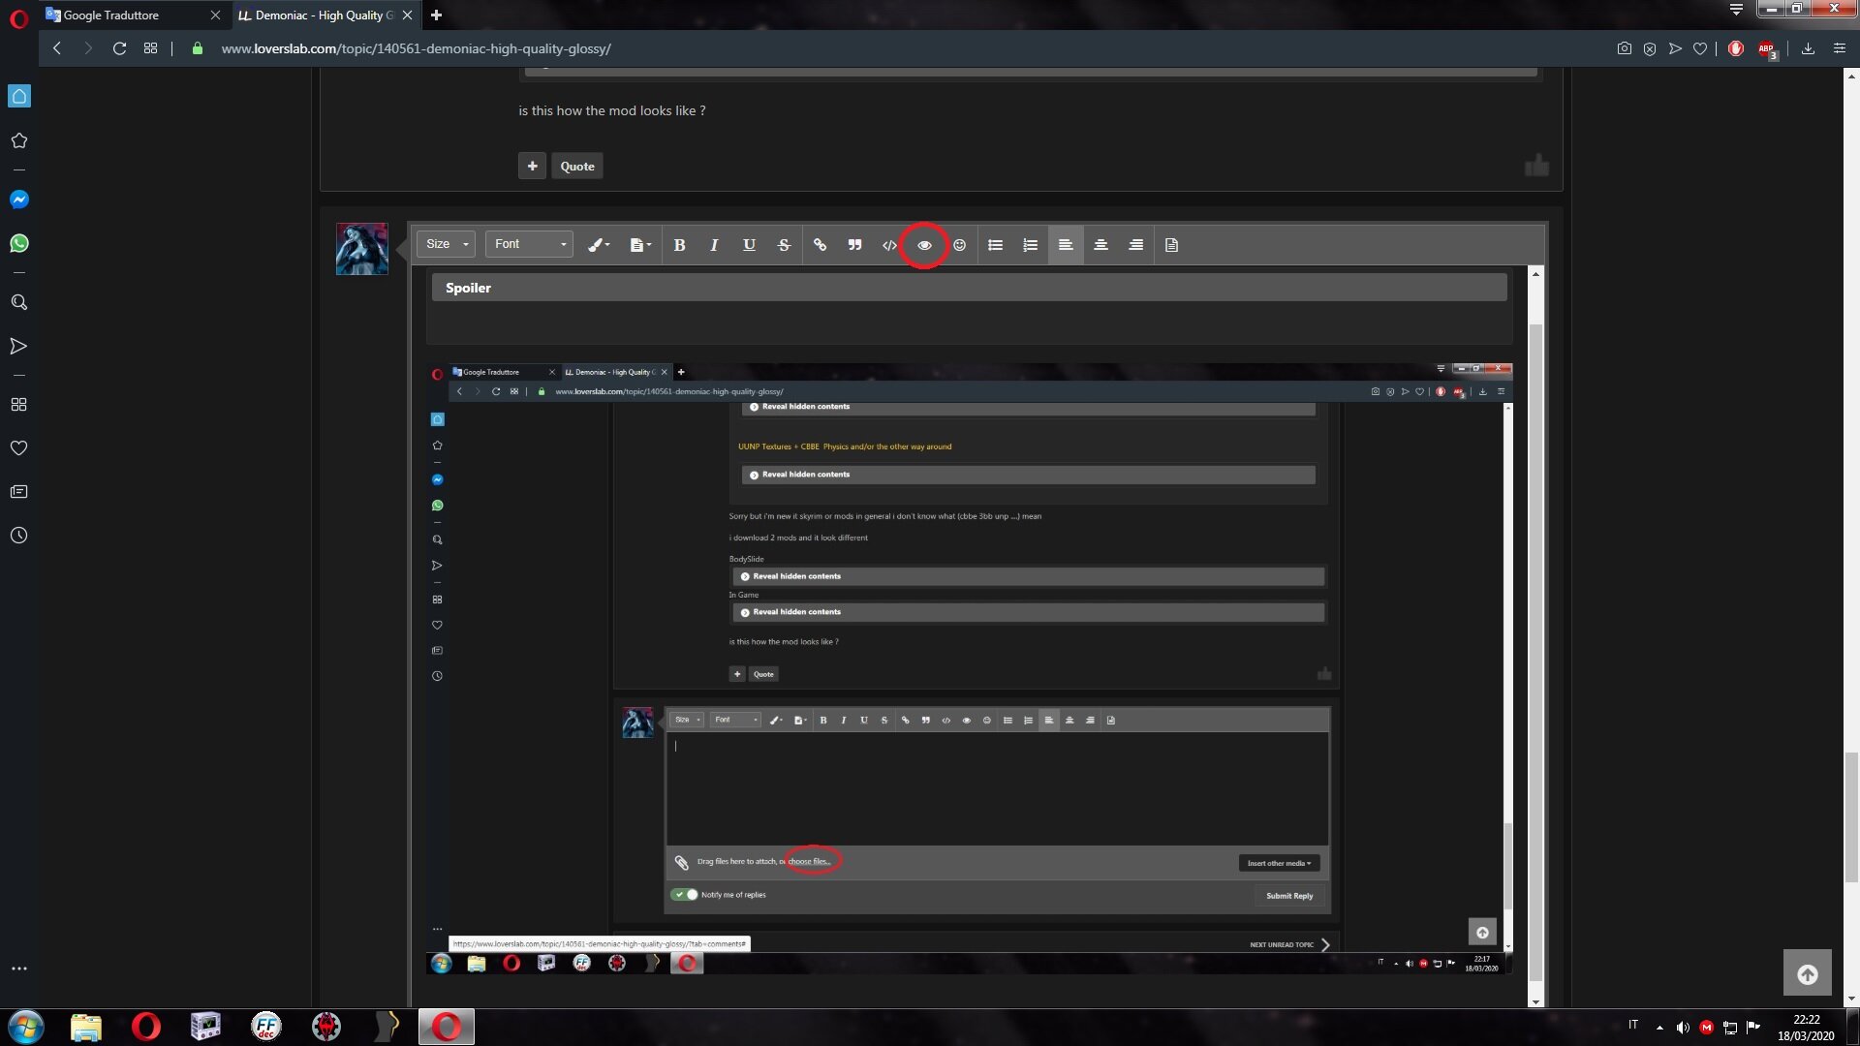Insert a code block in the editor
The width and height of the screenshot is (1860, 1046).
(889, 245)
